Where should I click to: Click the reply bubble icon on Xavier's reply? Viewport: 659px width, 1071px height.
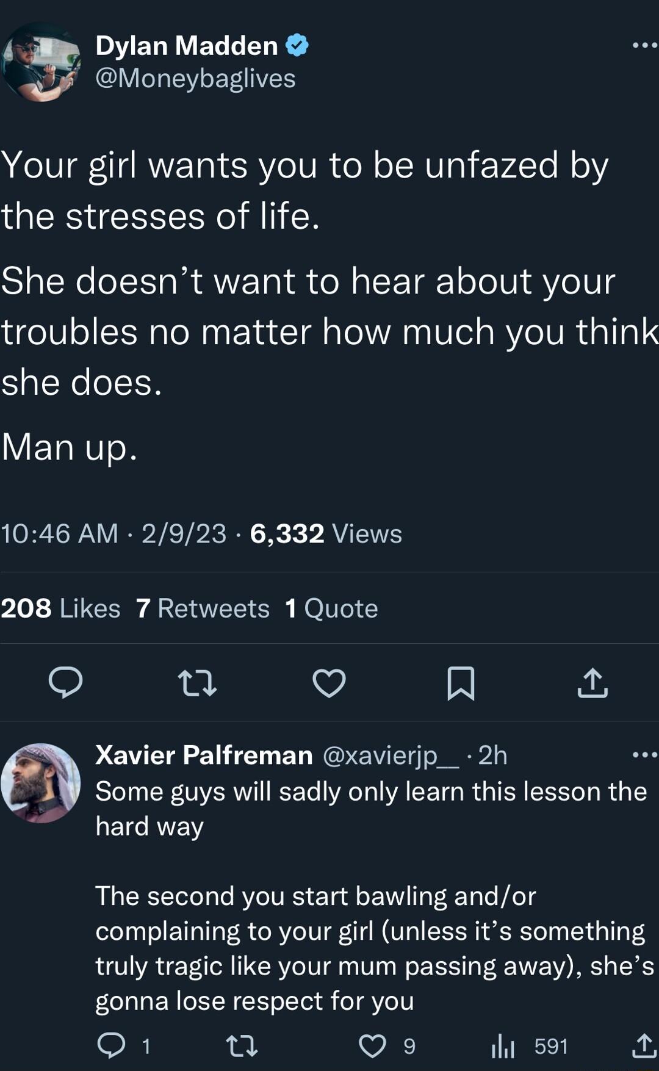(113, 1045)
